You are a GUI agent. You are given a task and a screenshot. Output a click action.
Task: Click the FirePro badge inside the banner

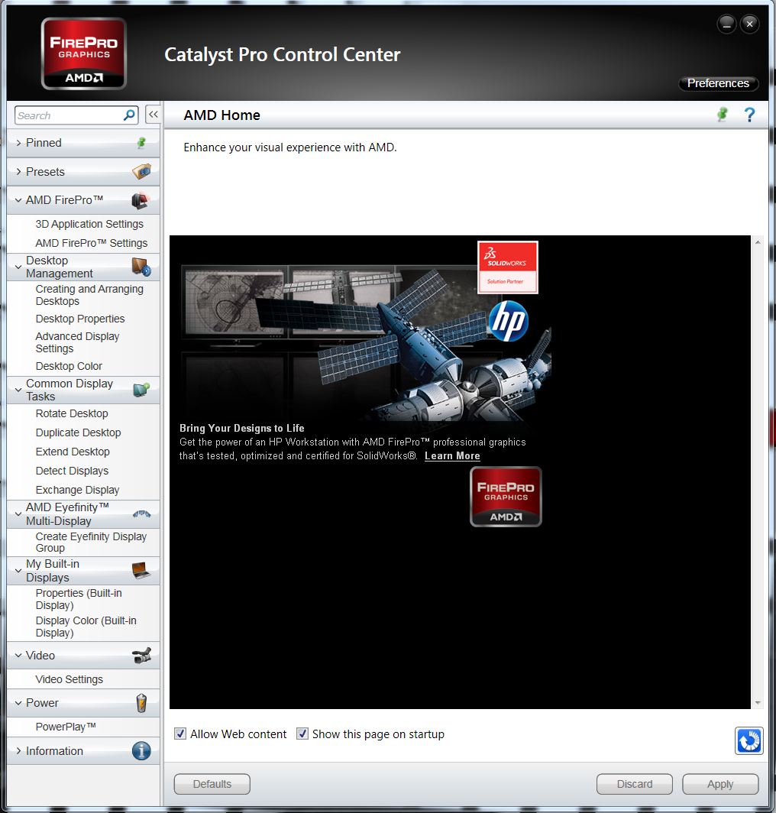pos(506,497)
